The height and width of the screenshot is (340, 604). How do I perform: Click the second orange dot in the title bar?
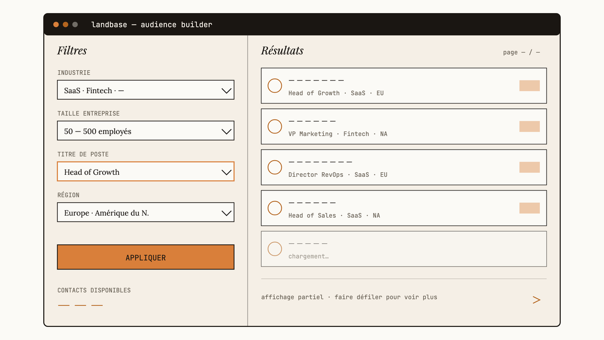pyautogui.click(x=65, y=25)
